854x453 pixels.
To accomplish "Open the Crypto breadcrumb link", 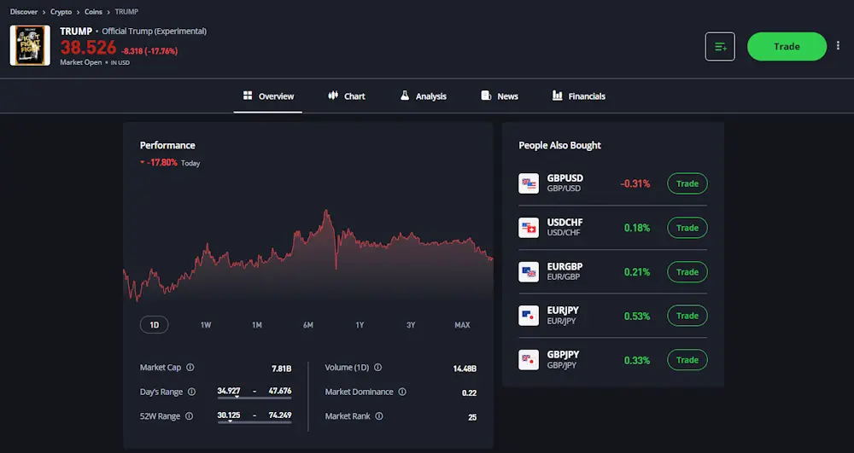I will [x=61, y=11].
